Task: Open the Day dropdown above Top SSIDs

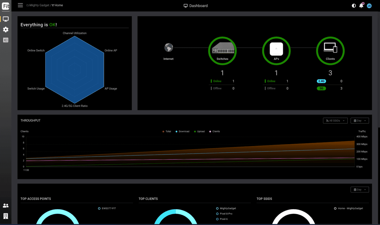Action: (x=360, y=189)
